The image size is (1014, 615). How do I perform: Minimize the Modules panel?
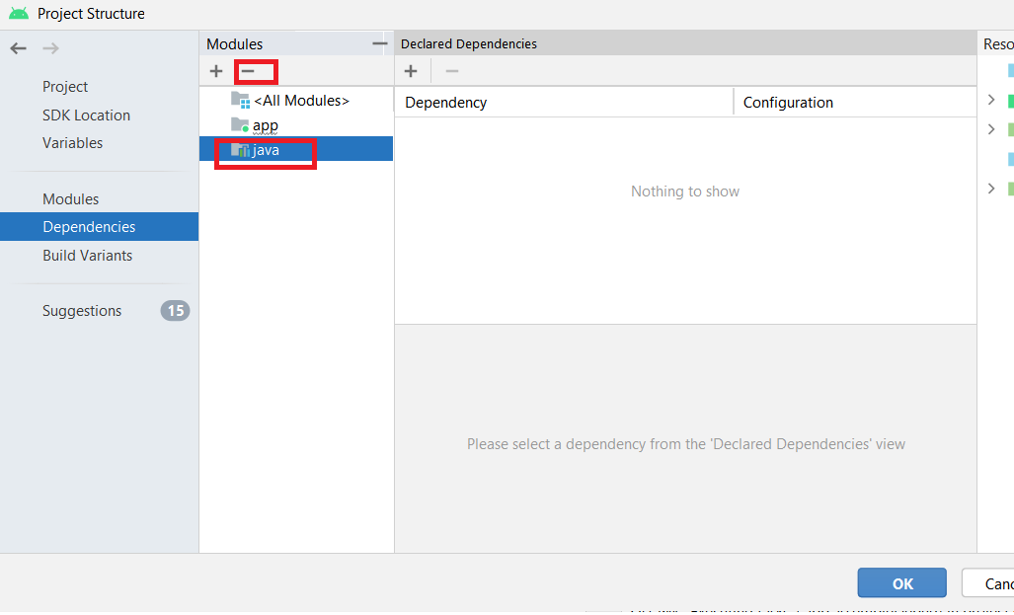[379, 43]
